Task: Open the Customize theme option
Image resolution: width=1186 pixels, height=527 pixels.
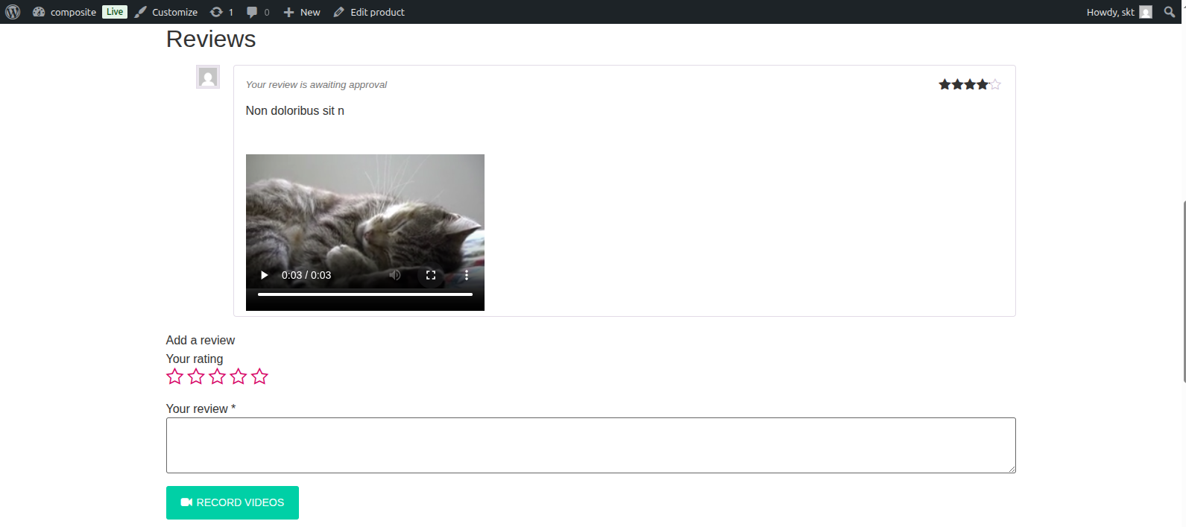Action: pos(166,12)
